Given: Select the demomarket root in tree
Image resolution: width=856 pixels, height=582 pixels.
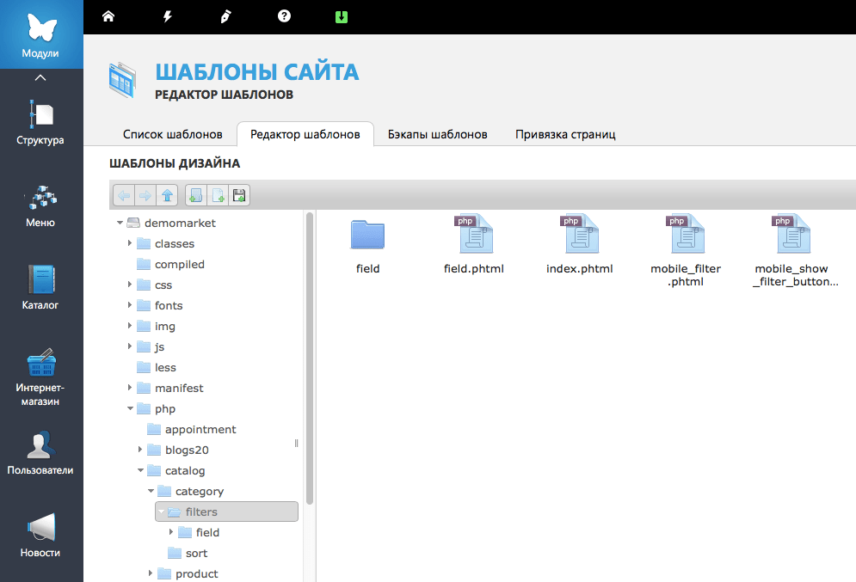Looking at the screenshot, I should tap(180, 223).
